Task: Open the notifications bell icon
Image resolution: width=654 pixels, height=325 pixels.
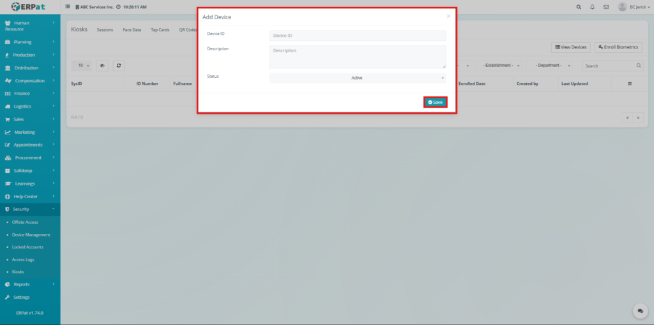Action: point(592,7)
